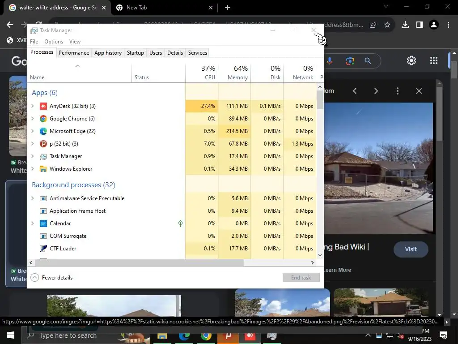
Task: Go to previous image in Google preview panel
Action: pos(355,91)
